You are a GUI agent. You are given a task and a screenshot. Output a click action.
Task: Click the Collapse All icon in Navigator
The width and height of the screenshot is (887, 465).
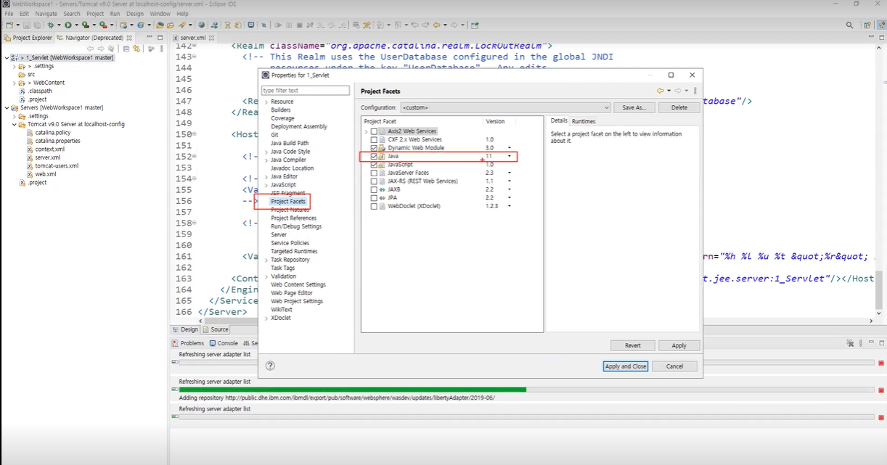pyautogui.click(x=126, y=49)
